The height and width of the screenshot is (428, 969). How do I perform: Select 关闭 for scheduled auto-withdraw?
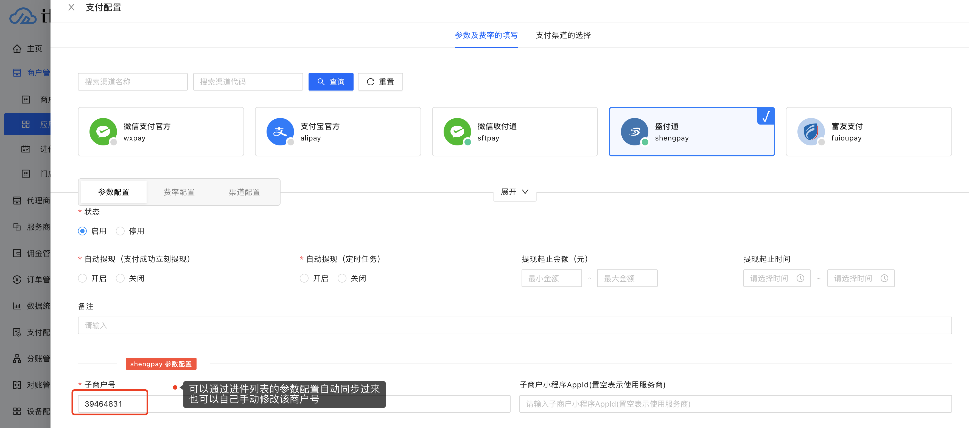tap(342, 278)
